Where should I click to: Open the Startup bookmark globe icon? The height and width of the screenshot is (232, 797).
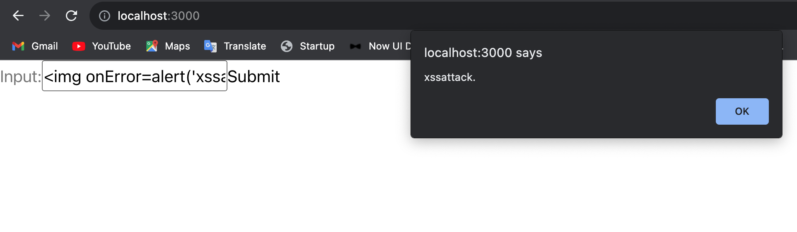tap(287, 46)
